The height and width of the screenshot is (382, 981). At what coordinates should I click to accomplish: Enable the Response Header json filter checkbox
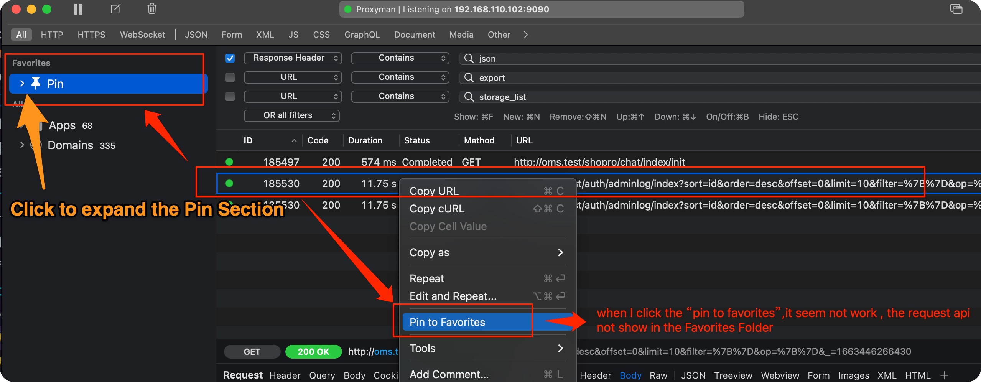pyautogui.click(x=230, y=58)
